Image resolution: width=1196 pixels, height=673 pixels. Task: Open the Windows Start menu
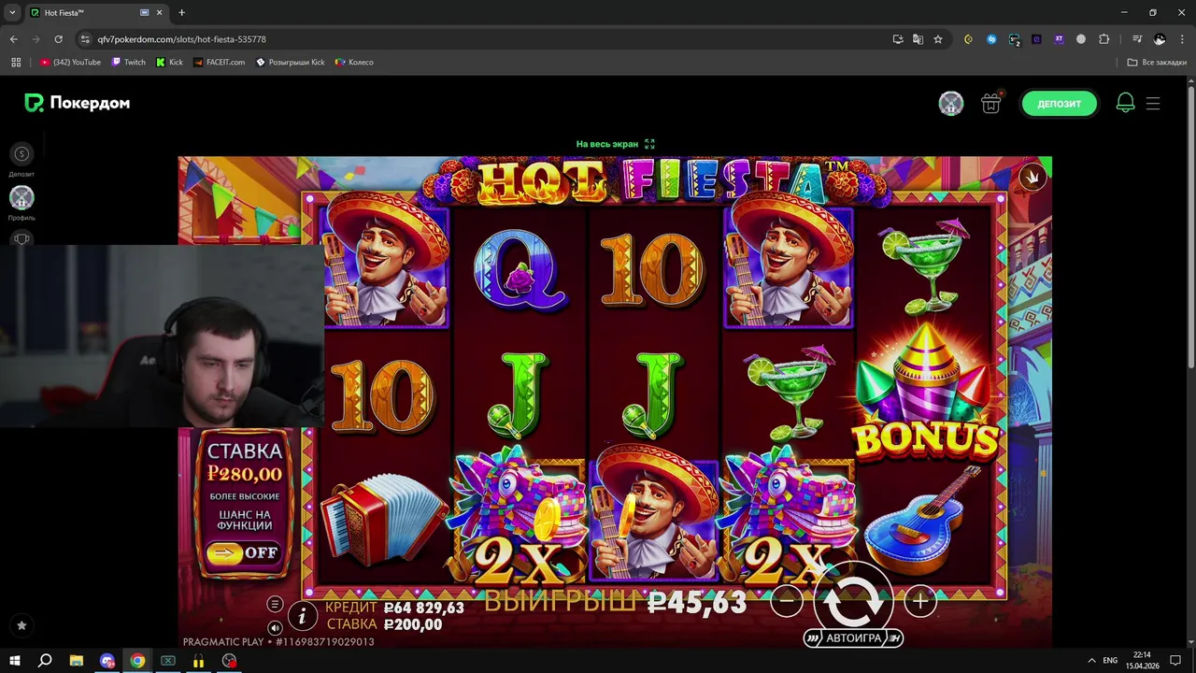[16, 660]
